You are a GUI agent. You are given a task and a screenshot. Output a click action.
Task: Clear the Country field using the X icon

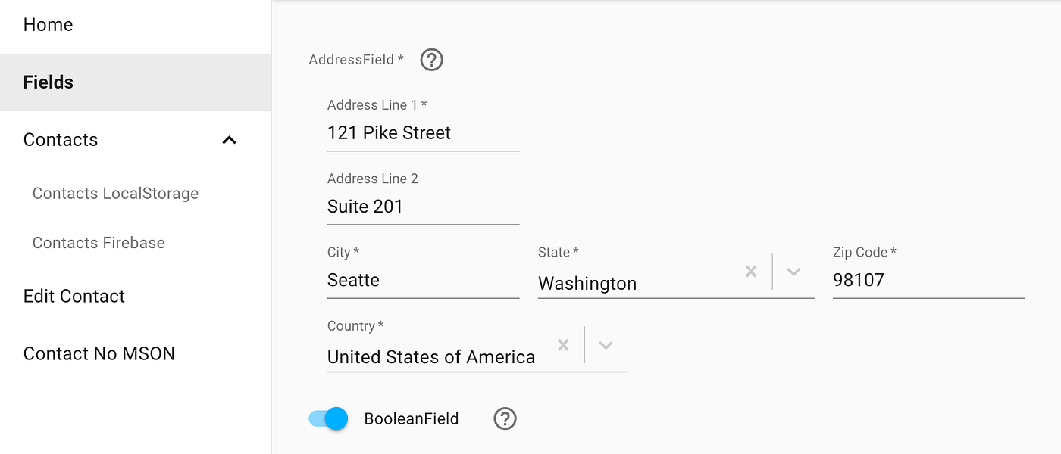(x=563, y=345)
